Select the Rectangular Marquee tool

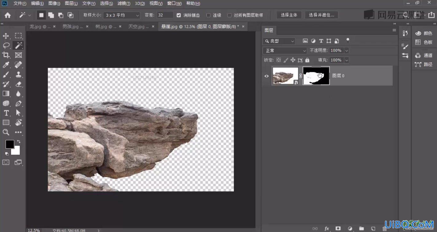pos(18,36)
